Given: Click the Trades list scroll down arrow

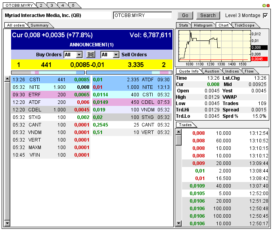Looking at the screenshot, I should point(179,223).
